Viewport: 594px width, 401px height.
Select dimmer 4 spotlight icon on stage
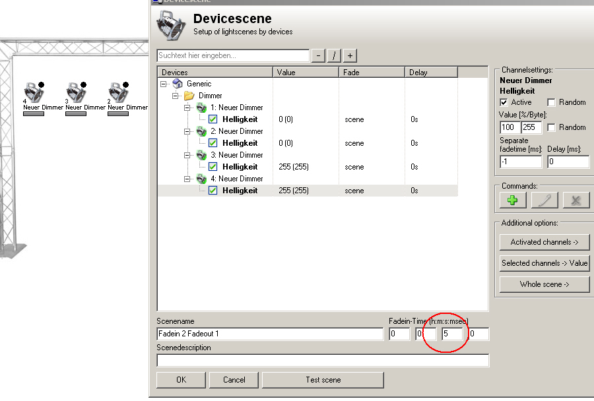[33, 92]
